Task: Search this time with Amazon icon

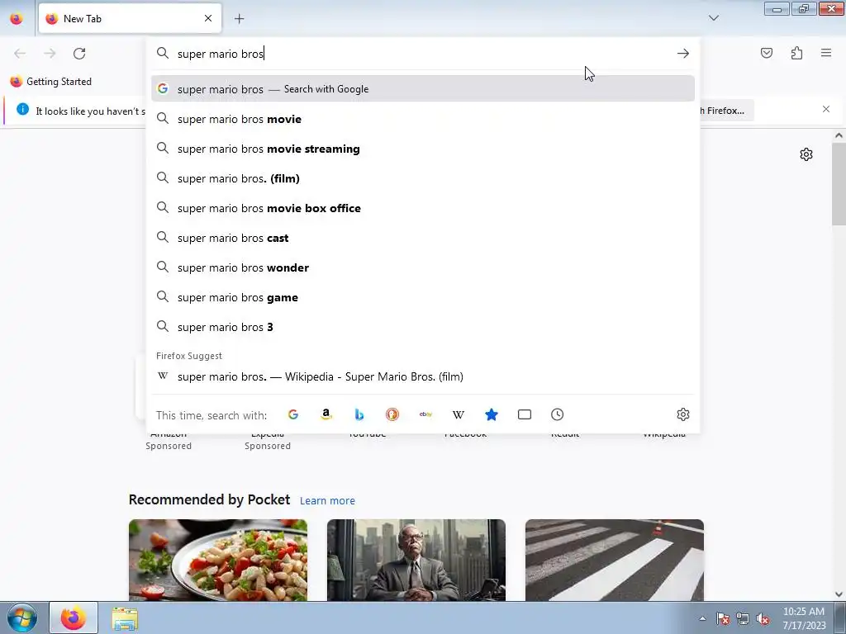Action: tap(326, 414)
